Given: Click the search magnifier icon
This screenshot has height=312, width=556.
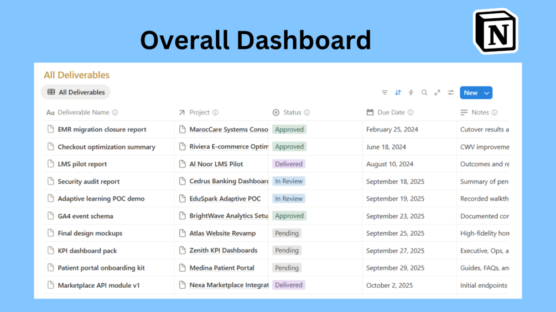Looking at the screenshot, I should 424,93.
